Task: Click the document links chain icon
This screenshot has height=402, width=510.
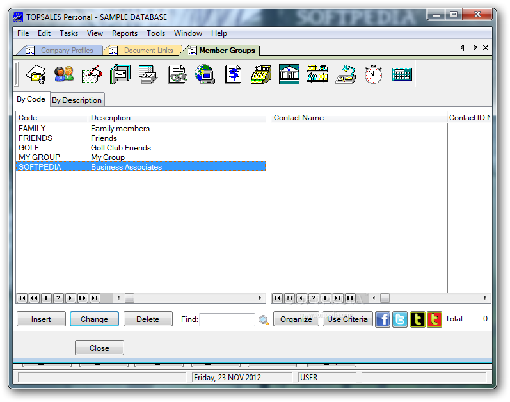Action: (177, 74)
